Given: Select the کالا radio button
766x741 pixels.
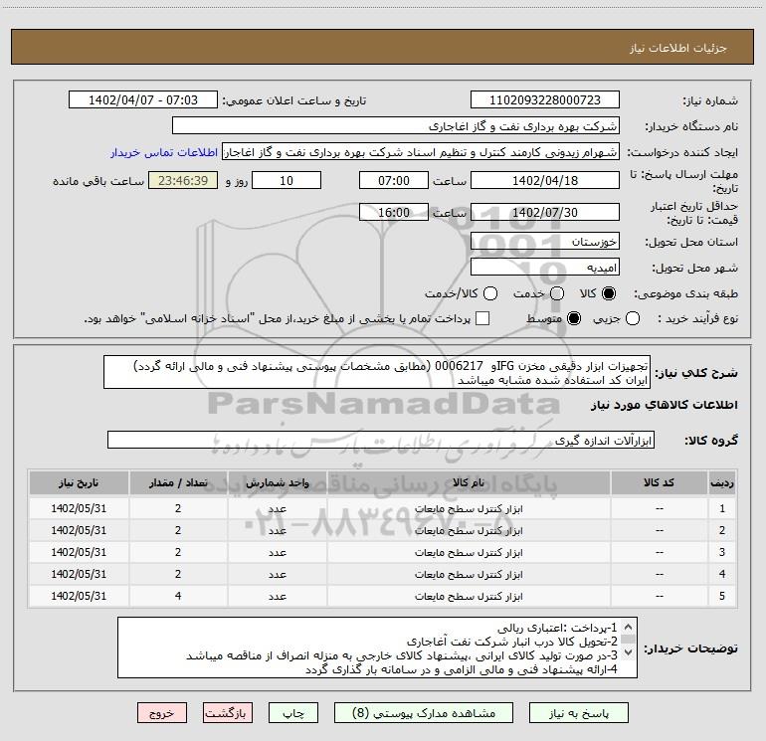Looking at the screenshot, I should [x=609, y=293].
